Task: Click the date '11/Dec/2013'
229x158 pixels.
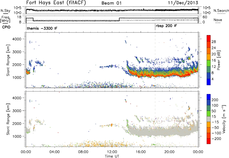Action: click(x=183, y=3)
